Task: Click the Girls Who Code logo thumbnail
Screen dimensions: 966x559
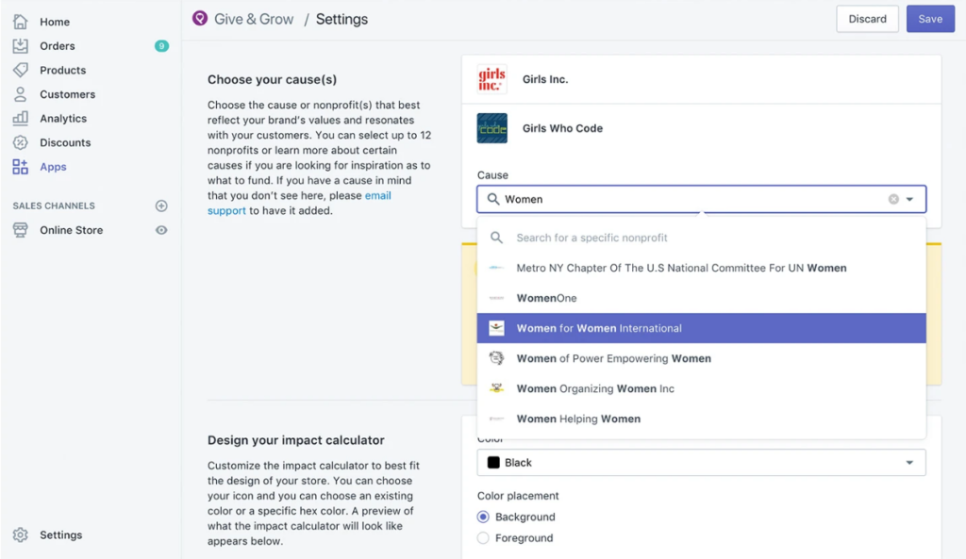Action: click(x=492, y=128)
